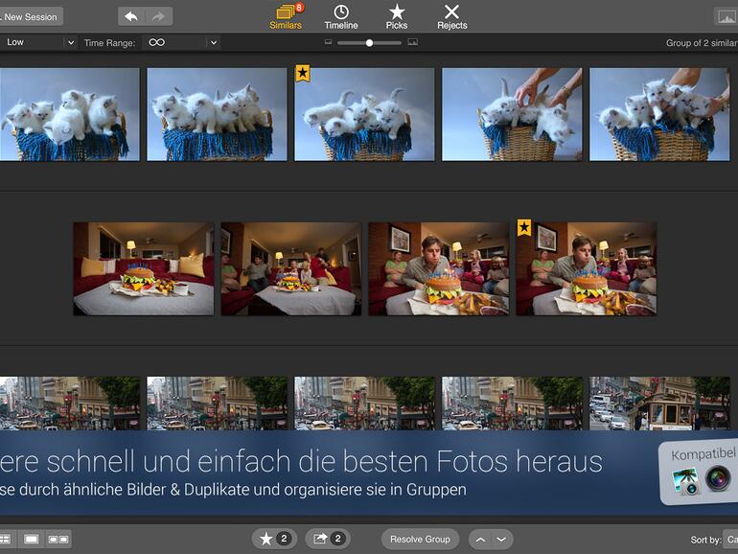Open the Time Range dropdown

click(181, 42)
